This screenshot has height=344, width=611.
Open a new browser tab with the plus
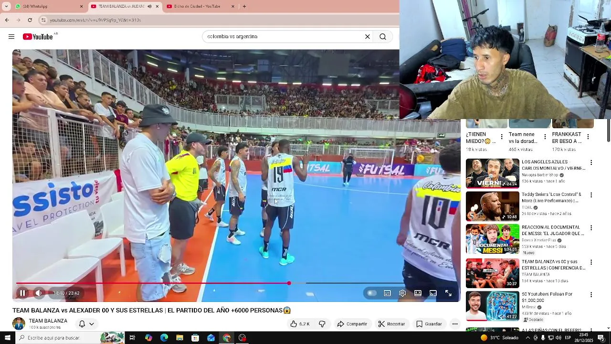(x=244, y=6)
